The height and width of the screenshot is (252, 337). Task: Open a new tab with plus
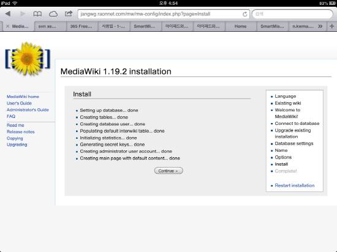pyautogui.click(x=331, y=26)
